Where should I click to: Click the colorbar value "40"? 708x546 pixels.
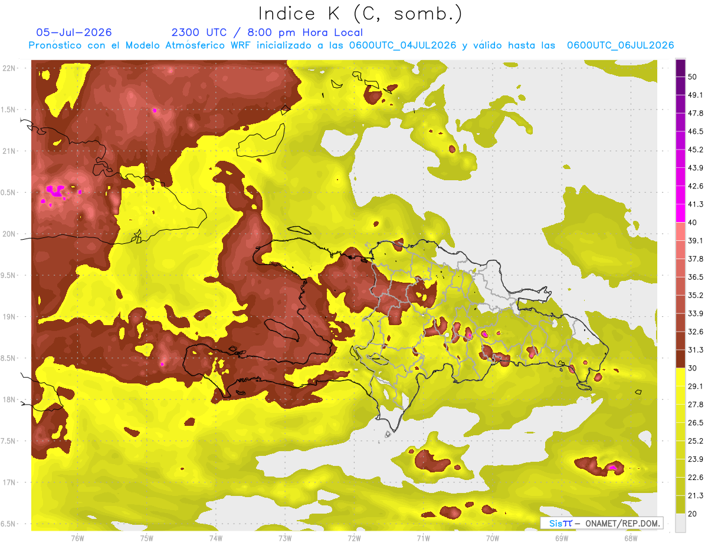point(693,223)
